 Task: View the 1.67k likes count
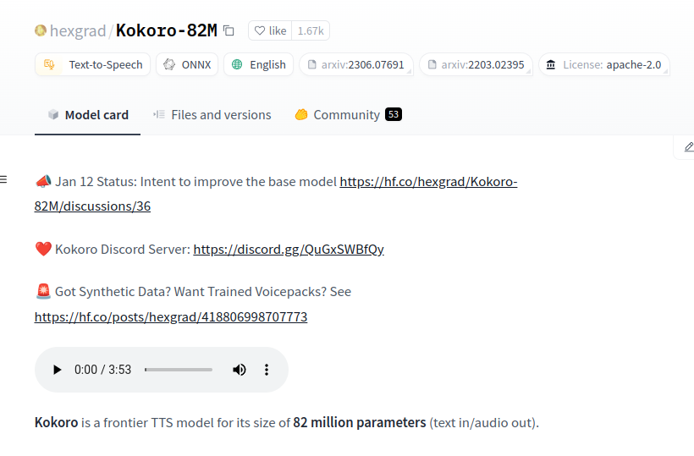point(311,30)
